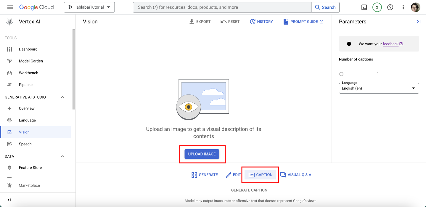This screenshot has height=207, width=426.
Task: Switch to the Caption tab
Action: [261, 175]
